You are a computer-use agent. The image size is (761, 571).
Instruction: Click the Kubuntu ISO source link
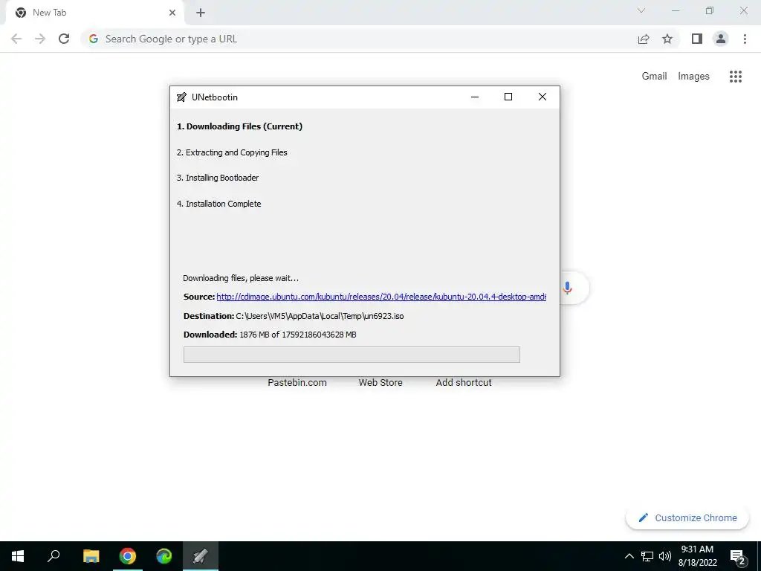[381, 297]
